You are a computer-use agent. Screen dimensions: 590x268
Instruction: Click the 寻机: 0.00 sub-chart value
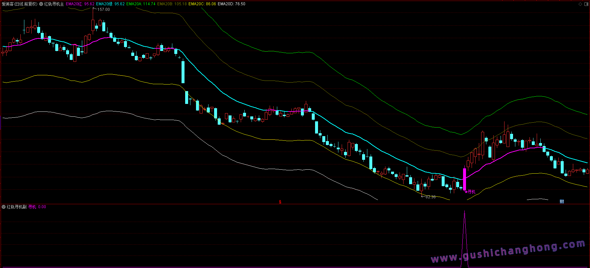pyautogui.click(x=37, y=207)
